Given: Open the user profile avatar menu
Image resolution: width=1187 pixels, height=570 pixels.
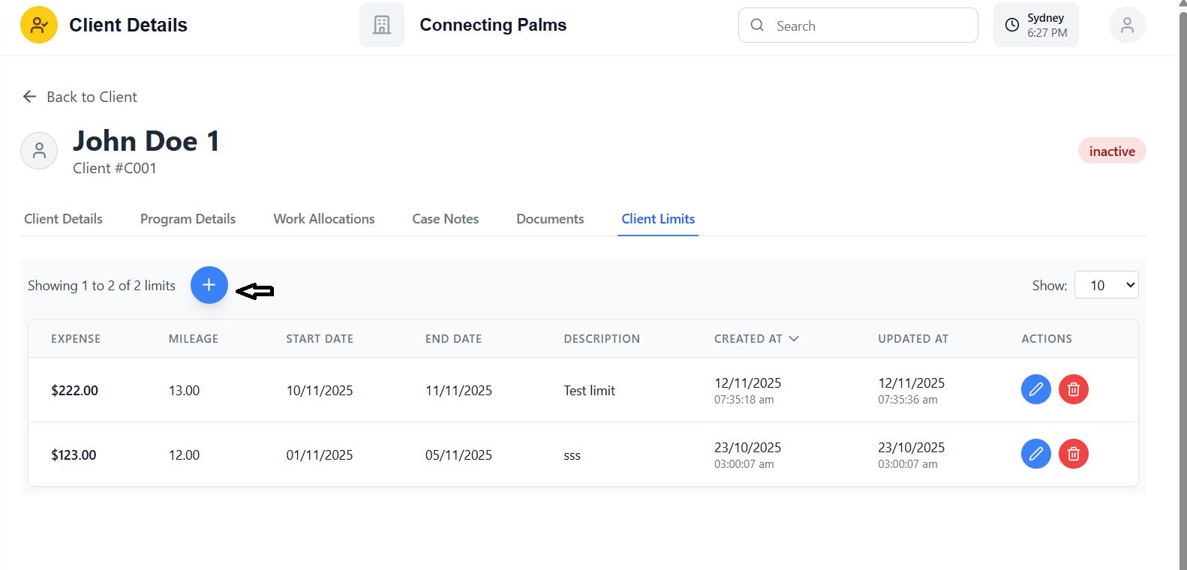Looking at the screenshot, I should tap(1127, 25).
